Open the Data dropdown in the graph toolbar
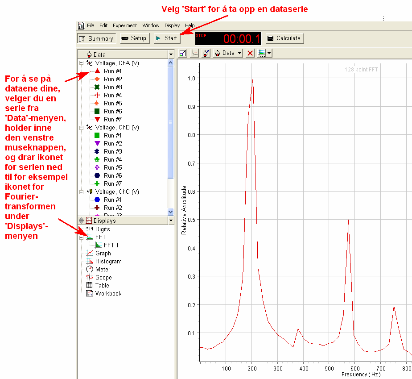This screenshot has width=412, height=379. click(228, 53)
